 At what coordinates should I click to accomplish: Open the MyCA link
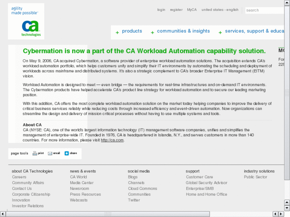point(192,10)
